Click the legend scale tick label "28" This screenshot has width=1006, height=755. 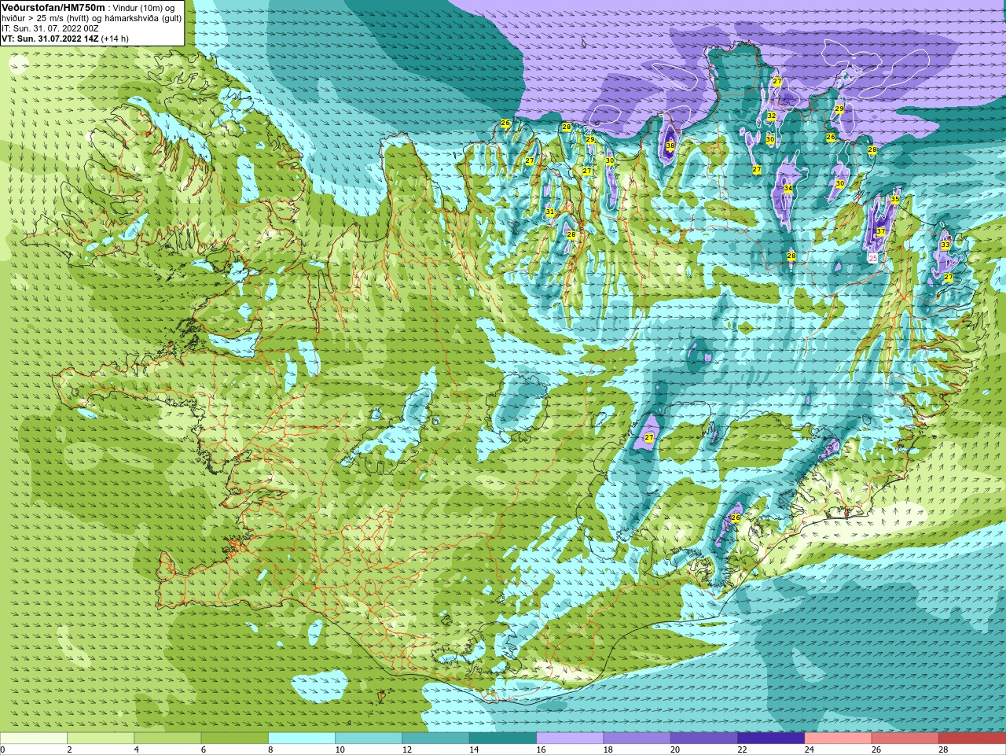943,749
